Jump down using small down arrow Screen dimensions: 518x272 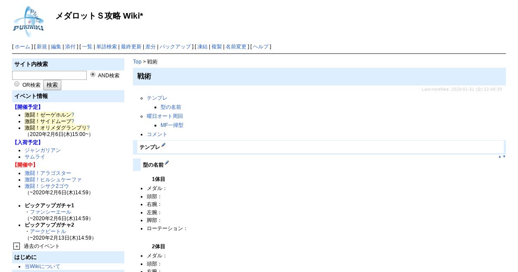(504, 157)
